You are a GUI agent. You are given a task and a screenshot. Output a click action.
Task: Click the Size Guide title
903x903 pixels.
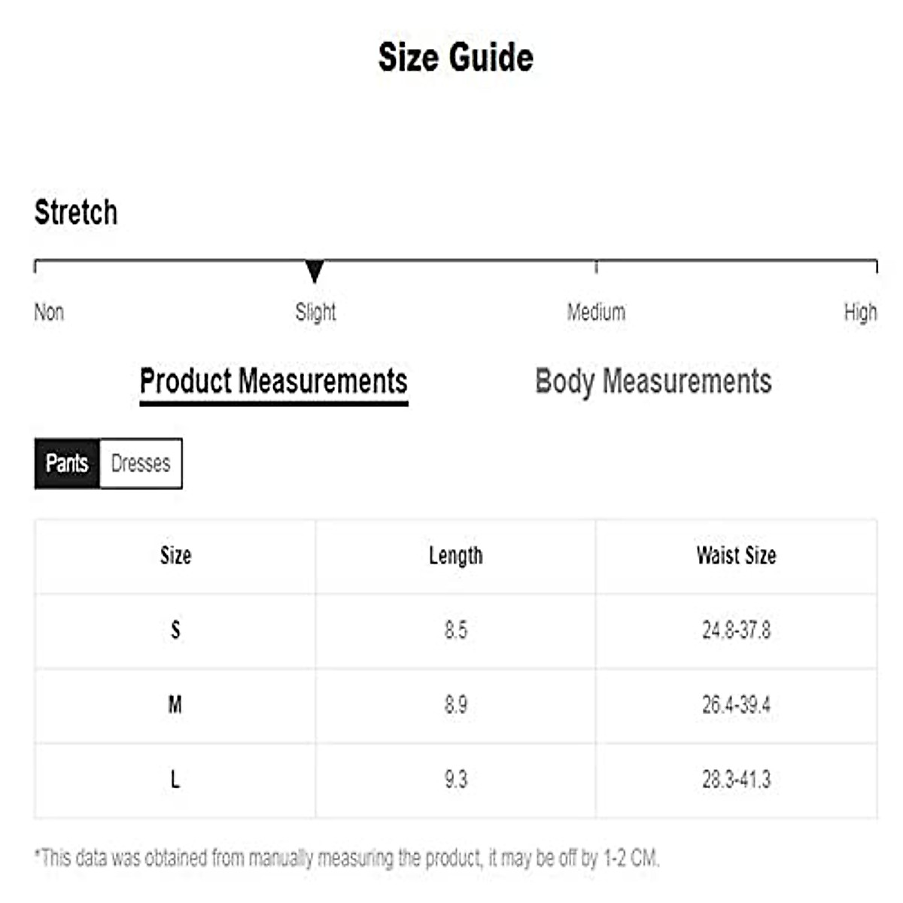coord(455,58)
